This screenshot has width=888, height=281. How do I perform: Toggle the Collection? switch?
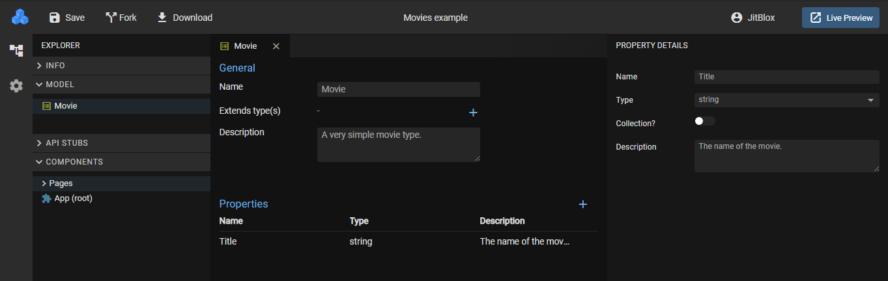click(705, 121)
